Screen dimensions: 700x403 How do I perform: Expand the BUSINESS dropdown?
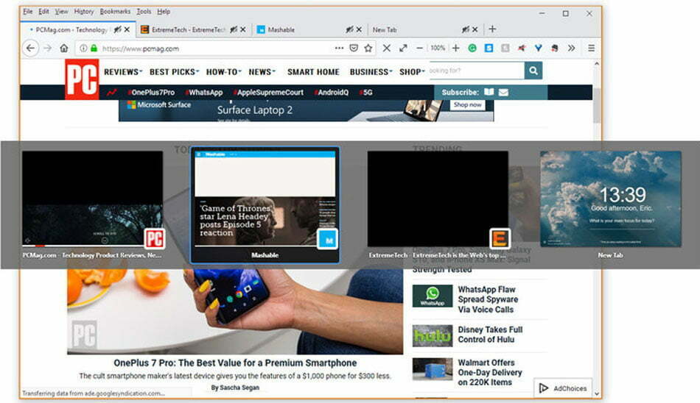(x=371, y=72)
